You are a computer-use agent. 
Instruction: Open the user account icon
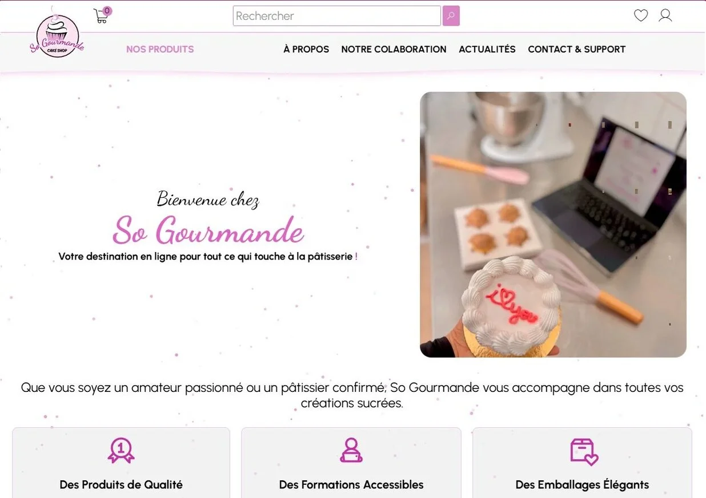665,15
